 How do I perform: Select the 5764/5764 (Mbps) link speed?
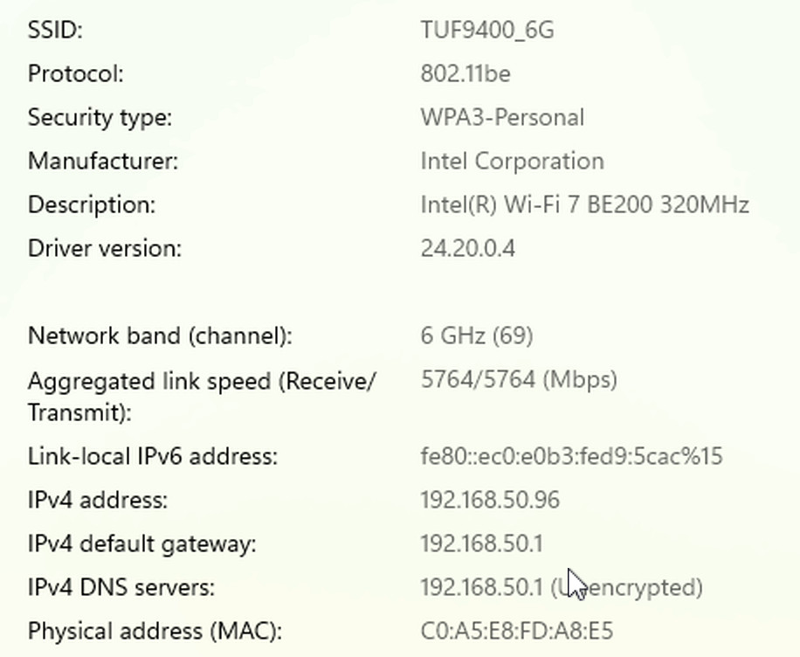pos(519,380)
